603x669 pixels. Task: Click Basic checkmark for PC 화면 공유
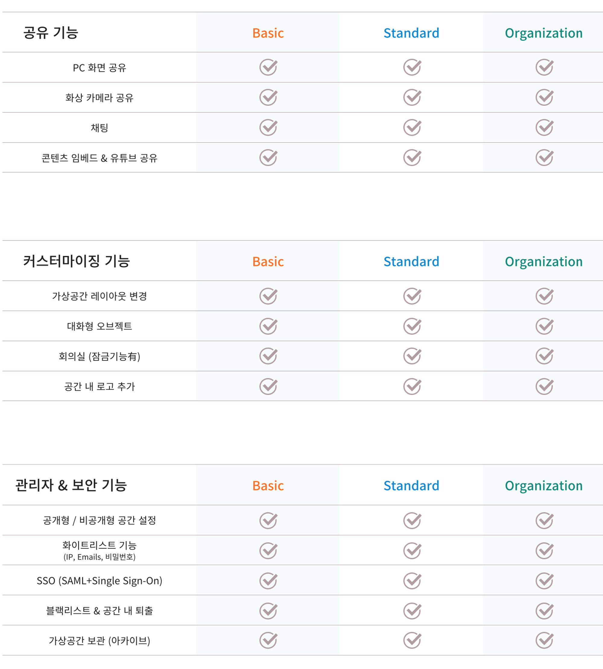click(x=268, y=67)
